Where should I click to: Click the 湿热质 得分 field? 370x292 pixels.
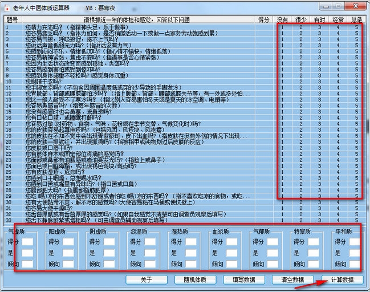191,242
